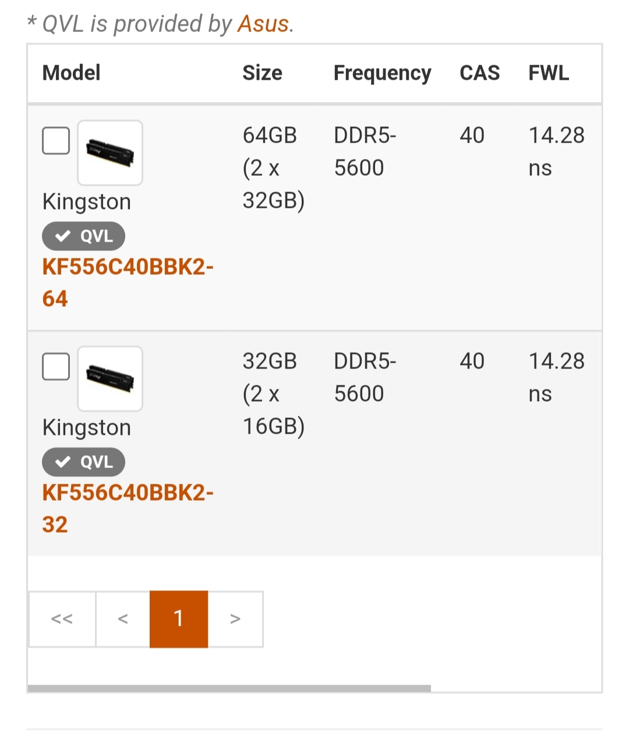Viewport: 629px width, 748px height.
Task: Go to the next results page
Action: pos(235,619)
